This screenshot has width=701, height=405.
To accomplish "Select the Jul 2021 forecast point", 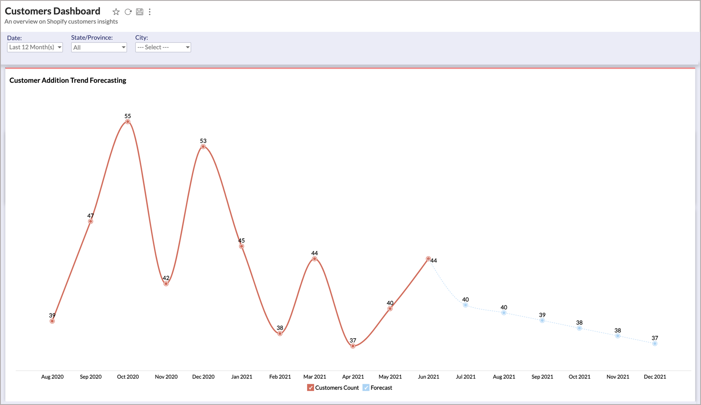I will [x=465, y=305].
